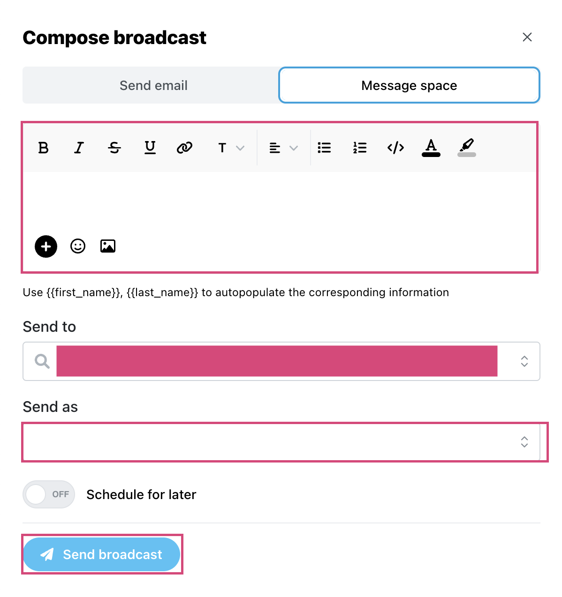Image resolution: width=562 pixels, height=597 pixels.
Task: Apply strikethrough formatting
Action: pos(114,148)
